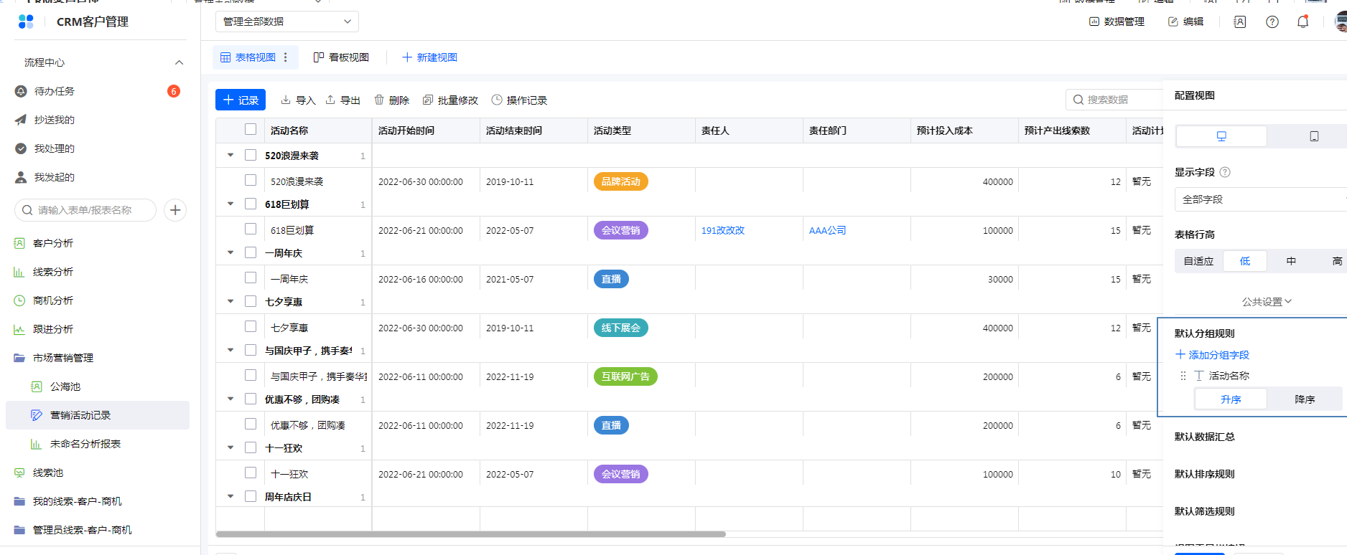Select the mobile device preview icon
Screen dimensions: 1347x555
click(1313, 136)
